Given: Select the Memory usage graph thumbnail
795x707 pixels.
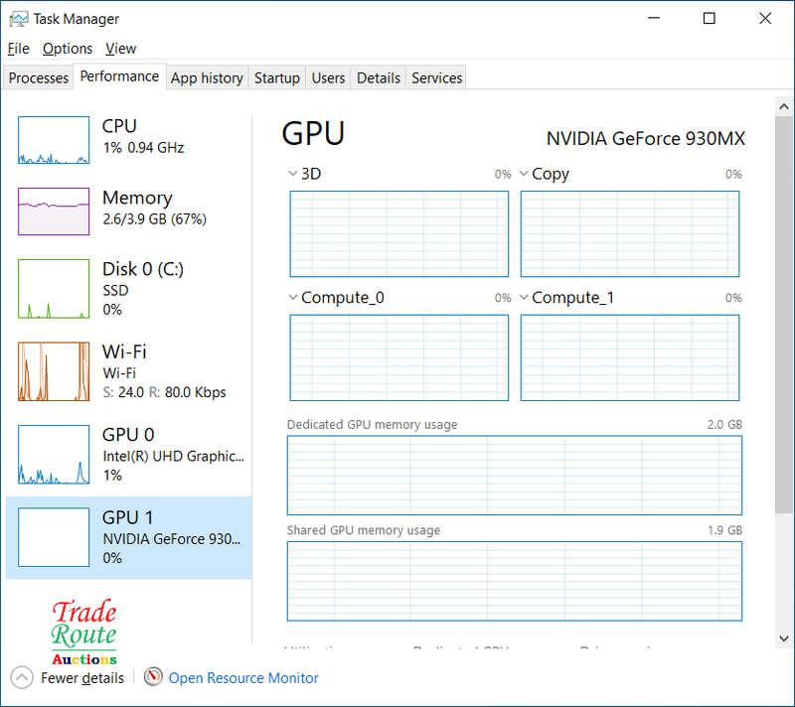Looking at the screenshot, I should coord(54,212).
